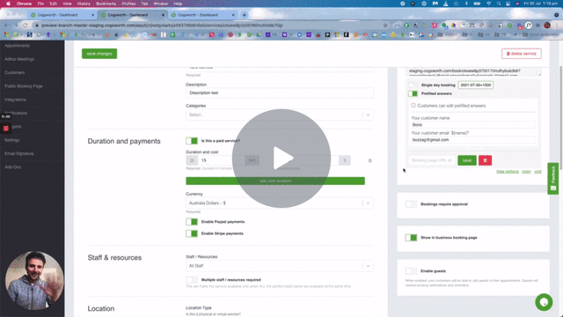
Task: Switch to the first Cogsworth Dashboard tab
Action: [62, 15]
